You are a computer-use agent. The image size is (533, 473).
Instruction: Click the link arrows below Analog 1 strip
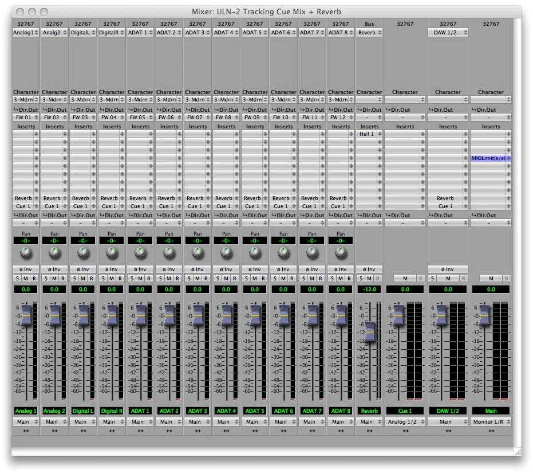[26, 431]
